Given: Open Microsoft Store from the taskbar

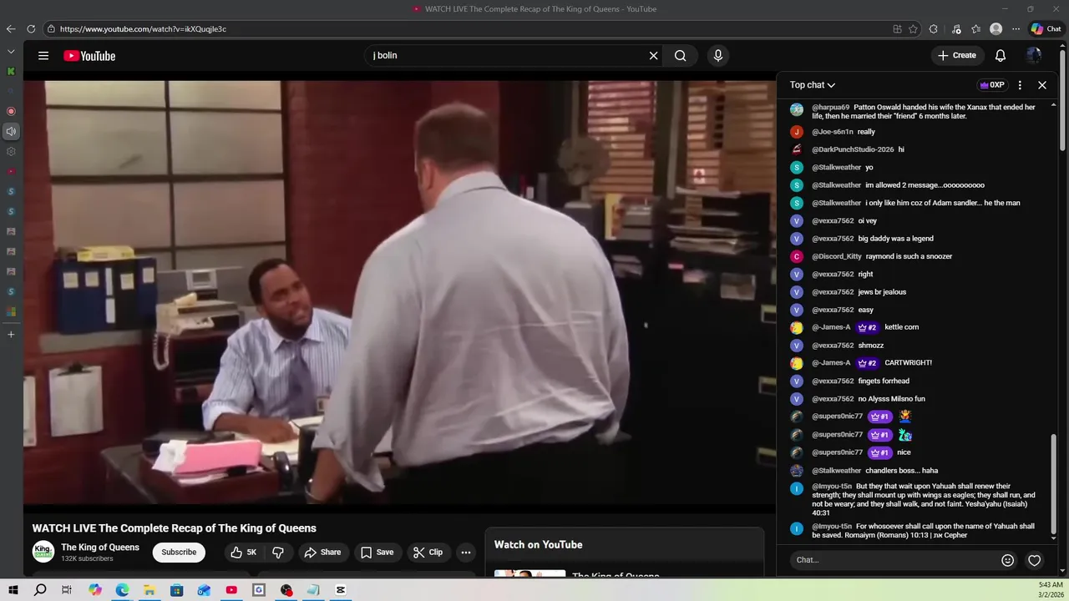Looking at the screenshot, I should pyautogui.click(x=177, y=590).
